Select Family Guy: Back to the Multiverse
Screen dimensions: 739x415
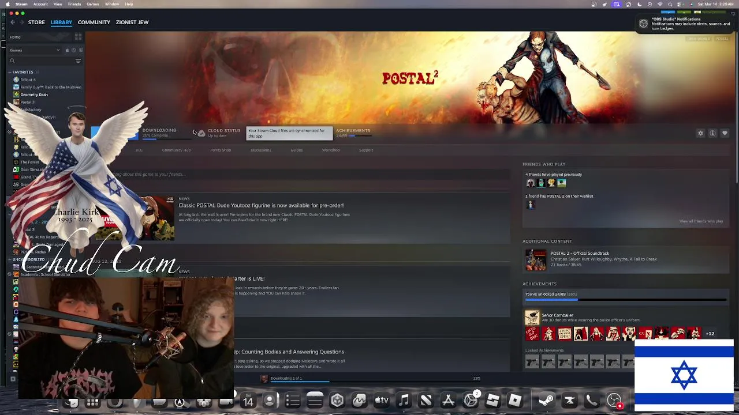(x=47, y=87)
